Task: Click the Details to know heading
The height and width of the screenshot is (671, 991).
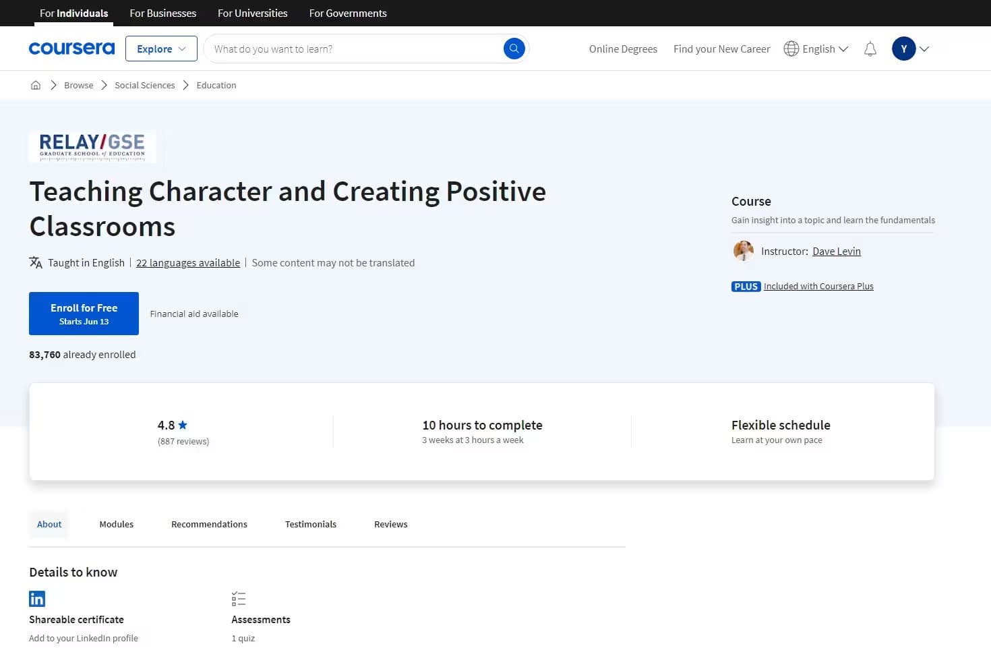Action: point(73,572)
